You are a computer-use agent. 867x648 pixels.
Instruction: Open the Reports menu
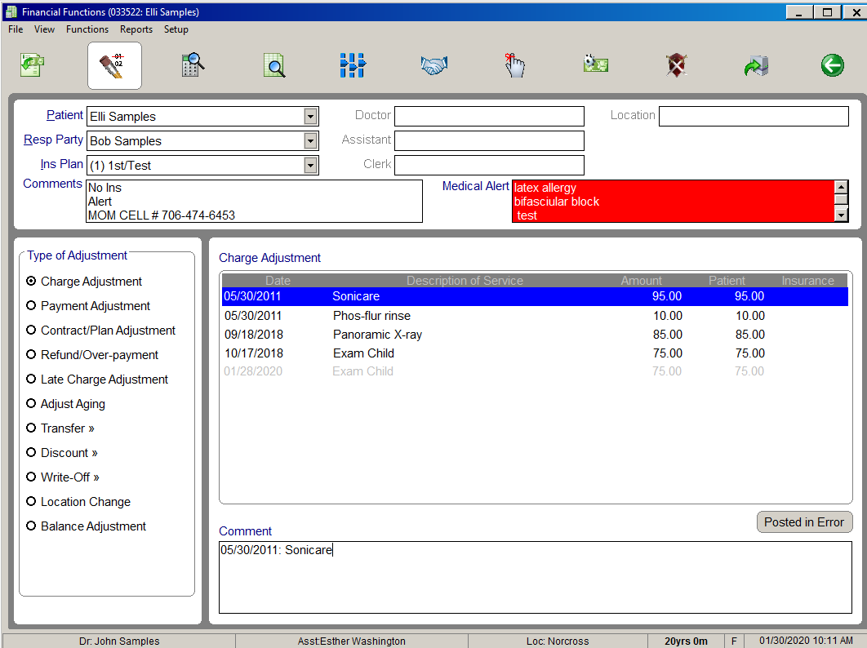coord(136,29)
